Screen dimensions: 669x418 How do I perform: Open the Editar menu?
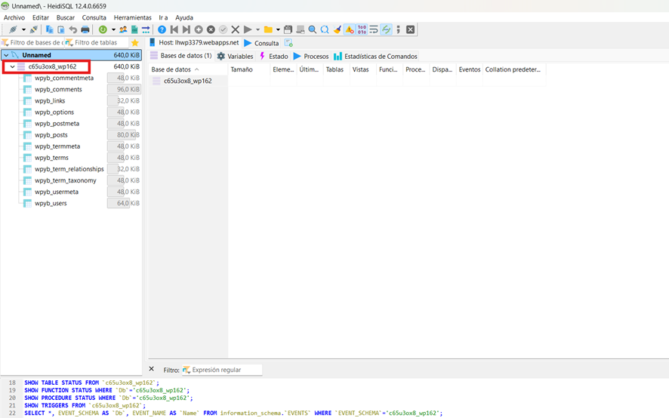41,17
